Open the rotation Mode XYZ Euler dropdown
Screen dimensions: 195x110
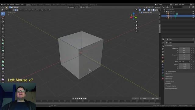[x=185, y=62]
